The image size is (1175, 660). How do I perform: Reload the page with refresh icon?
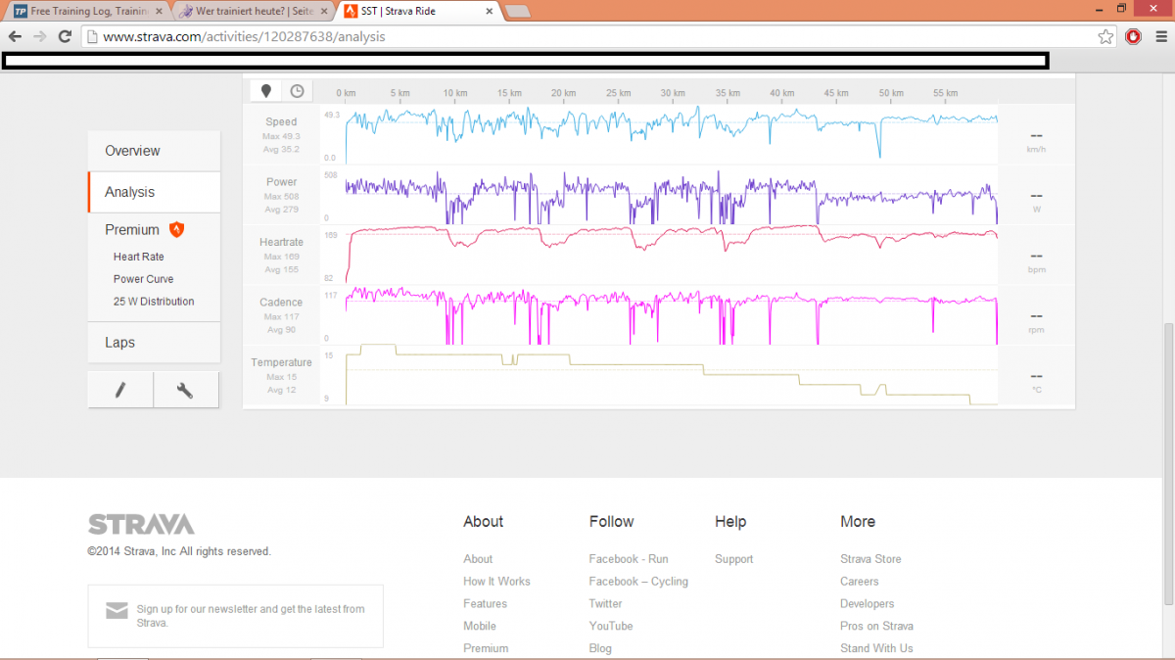click(x=65, y=36)
